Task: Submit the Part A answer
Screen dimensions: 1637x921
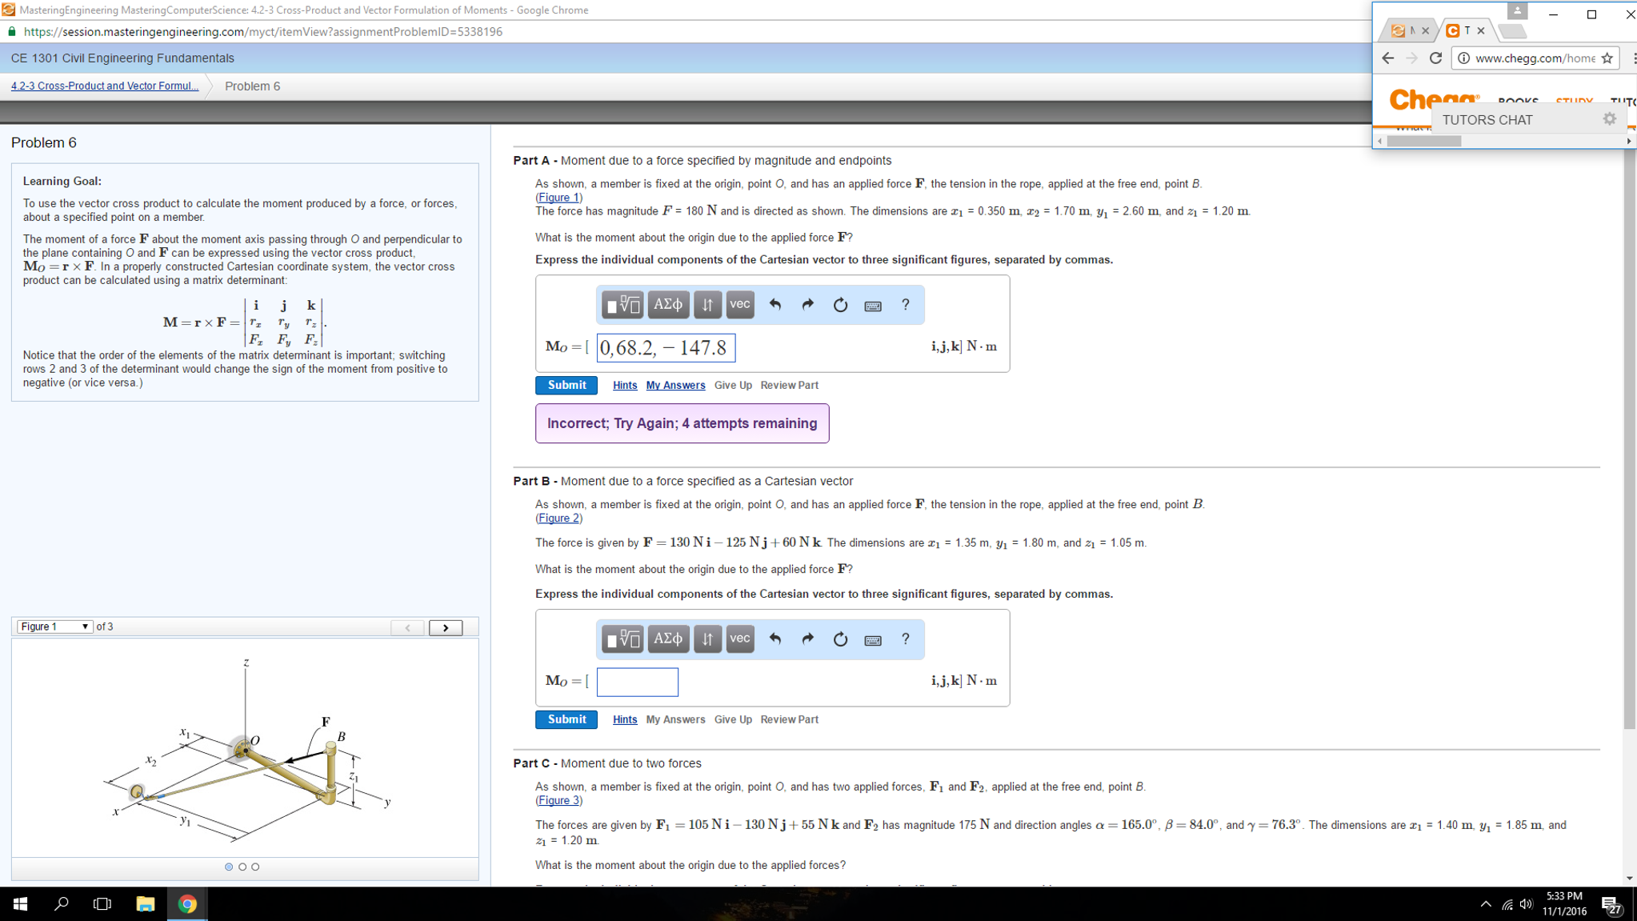Action: (566, 385)
